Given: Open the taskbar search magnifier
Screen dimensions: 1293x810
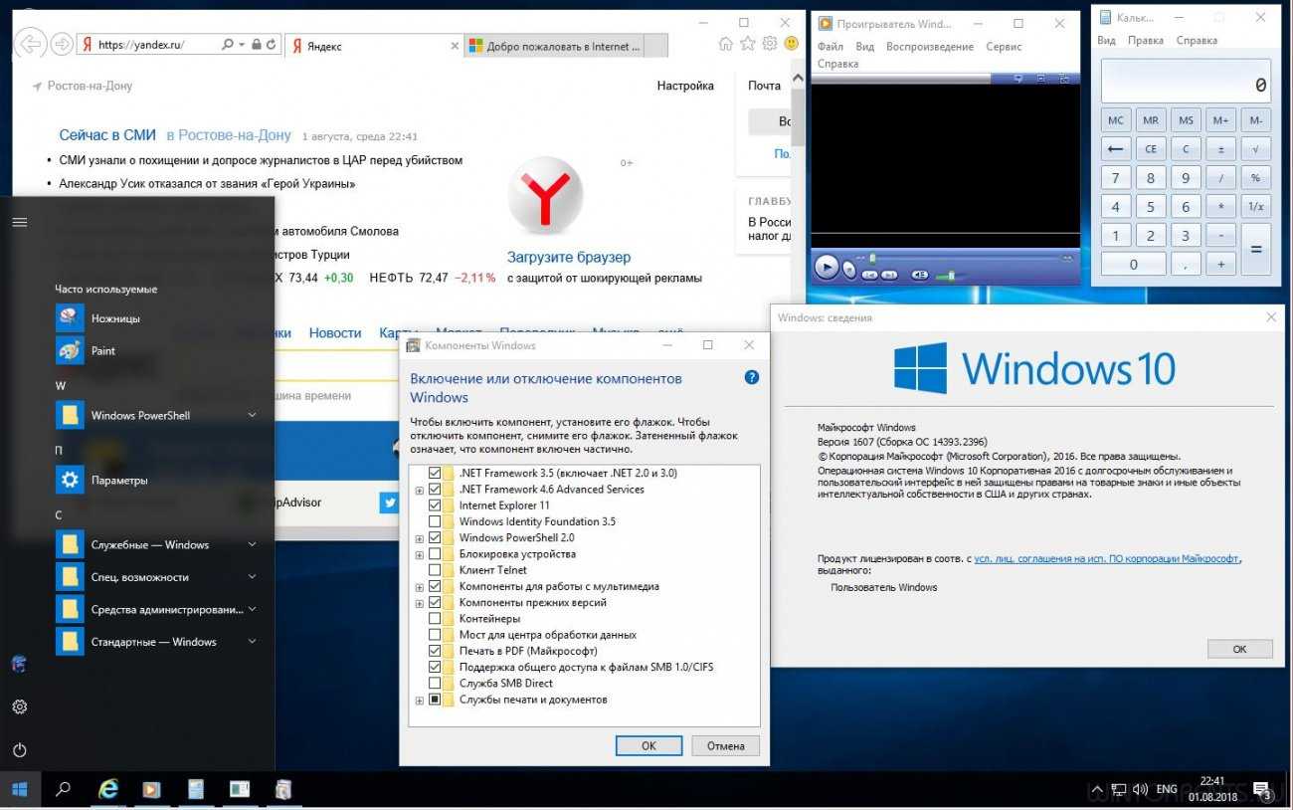Looking at the screenshot, I should pos(64,789).
